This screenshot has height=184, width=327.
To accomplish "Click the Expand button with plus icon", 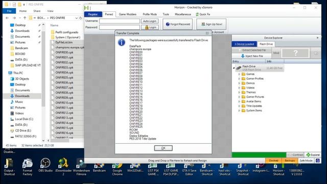I will coord(313,155).
